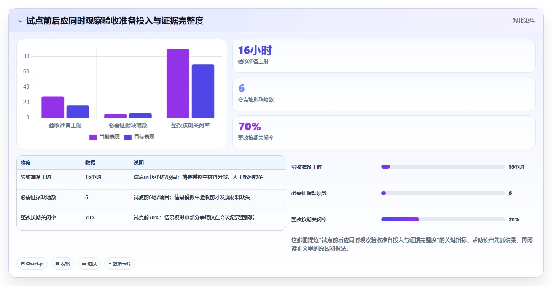Click the 70% value after the progress bar

tap(514, 220)
